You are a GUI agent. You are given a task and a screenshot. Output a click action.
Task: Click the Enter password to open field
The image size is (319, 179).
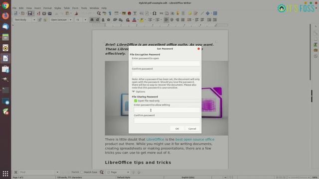coord(166,63)
